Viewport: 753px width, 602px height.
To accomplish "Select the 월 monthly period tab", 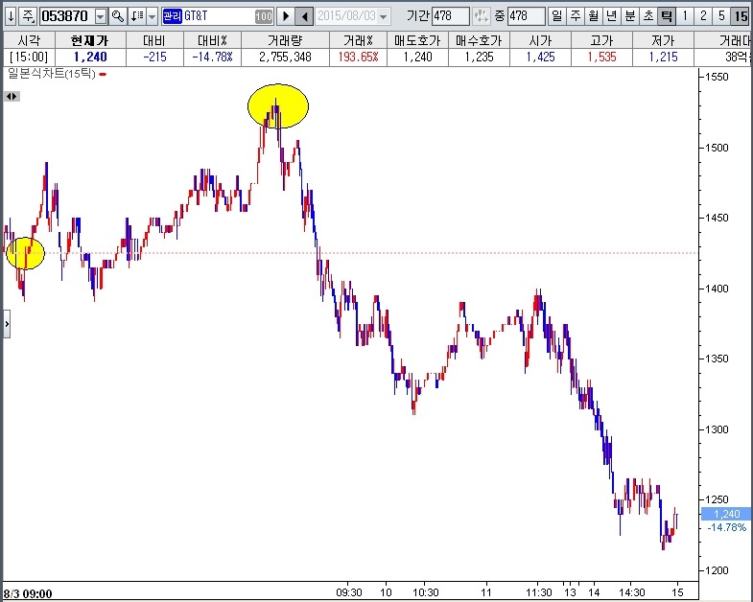I will tap(593, 16).
